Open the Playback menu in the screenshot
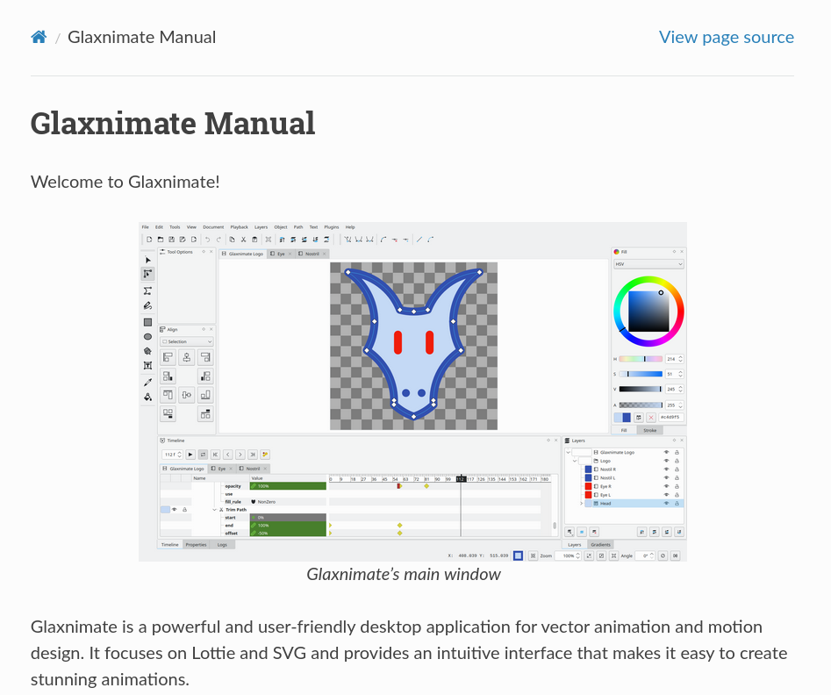The width and height of the screenshot is (831, 695). [x=239, y=227]
